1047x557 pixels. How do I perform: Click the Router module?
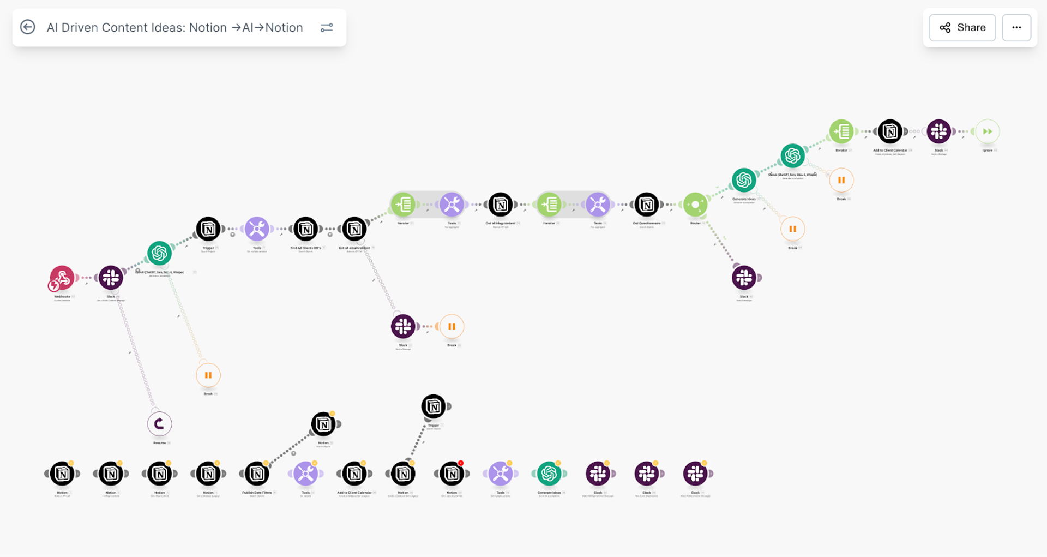pyautogui.click(x=695, y=205)
